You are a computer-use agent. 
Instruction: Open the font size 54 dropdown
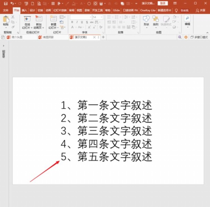click(x=101, y=17)
